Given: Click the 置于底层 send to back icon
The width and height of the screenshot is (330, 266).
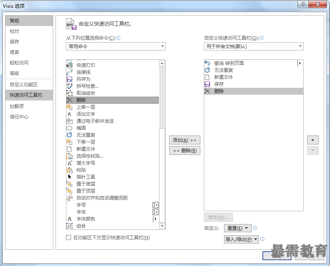Looking at the screenshot, I should click(x=69, y=184).
